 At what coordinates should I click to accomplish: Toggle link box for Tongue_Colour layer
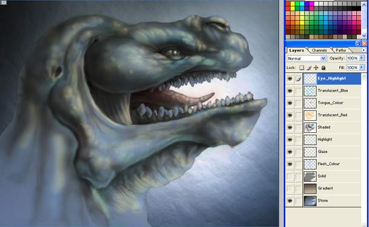[x=299, y=103]
